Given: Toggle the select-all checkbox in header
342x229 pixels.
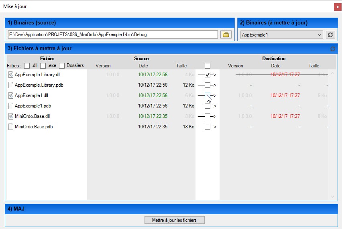Looking at the screenshot, I should coord(208,66).
